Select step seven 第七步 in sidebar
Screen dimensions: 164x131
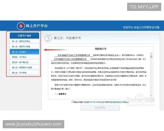pyautogui.click(x=25, y=73)
